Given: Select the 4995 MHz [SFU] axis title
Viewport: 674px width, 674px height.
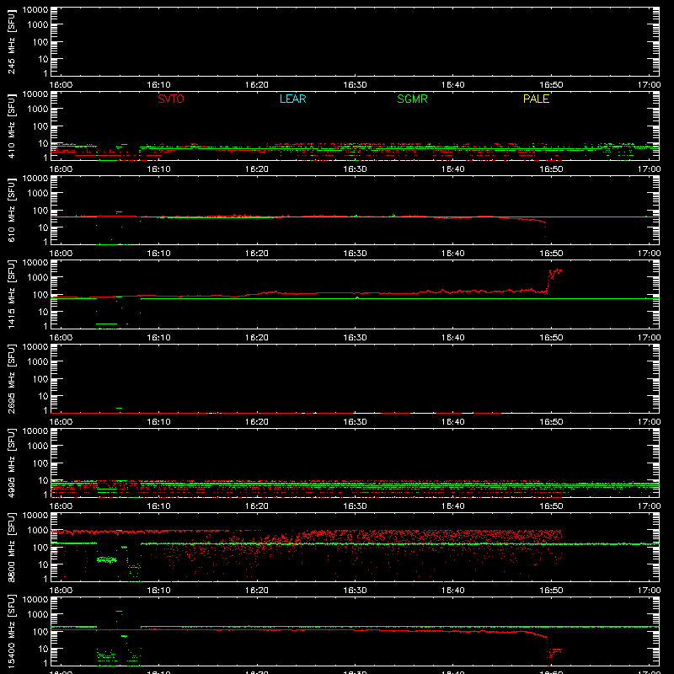Looking at the screenshot, I should point(12,463).
